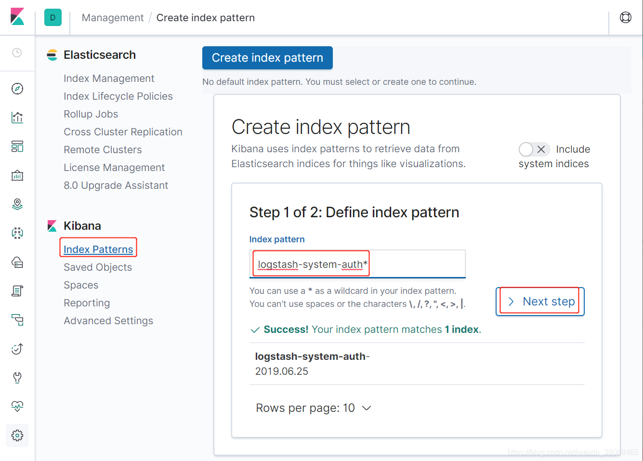Open Management gear icon
Viewport: 643px width, 461px height.
click(x=17, y=435)
